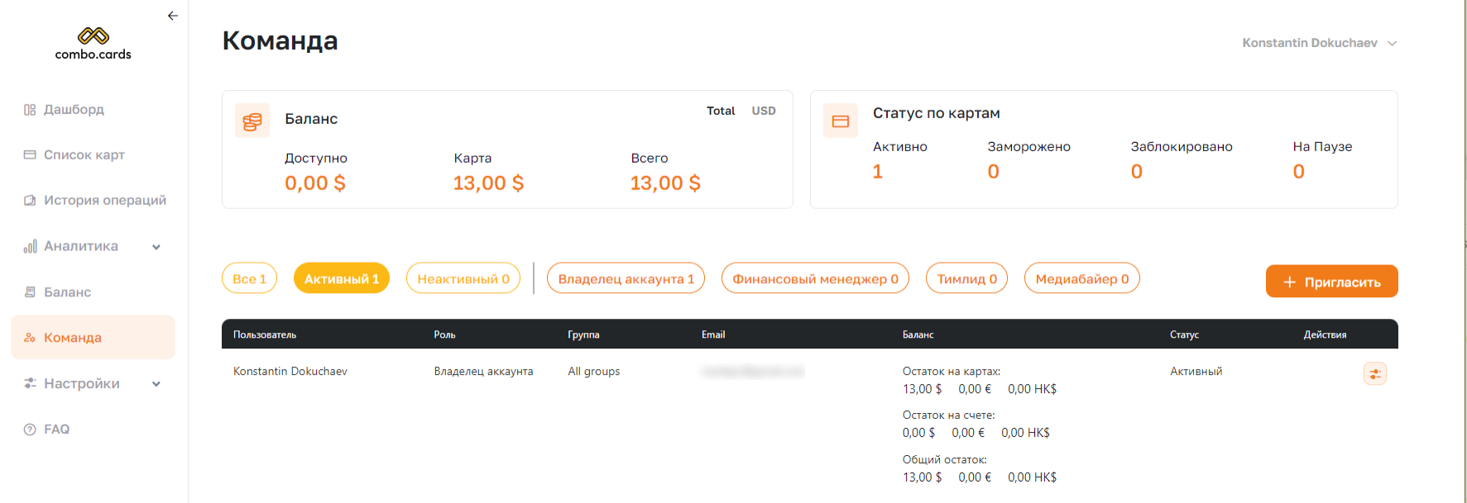
Task: Navigate to Баланс in sidebar
Action: tap(67, 292)
